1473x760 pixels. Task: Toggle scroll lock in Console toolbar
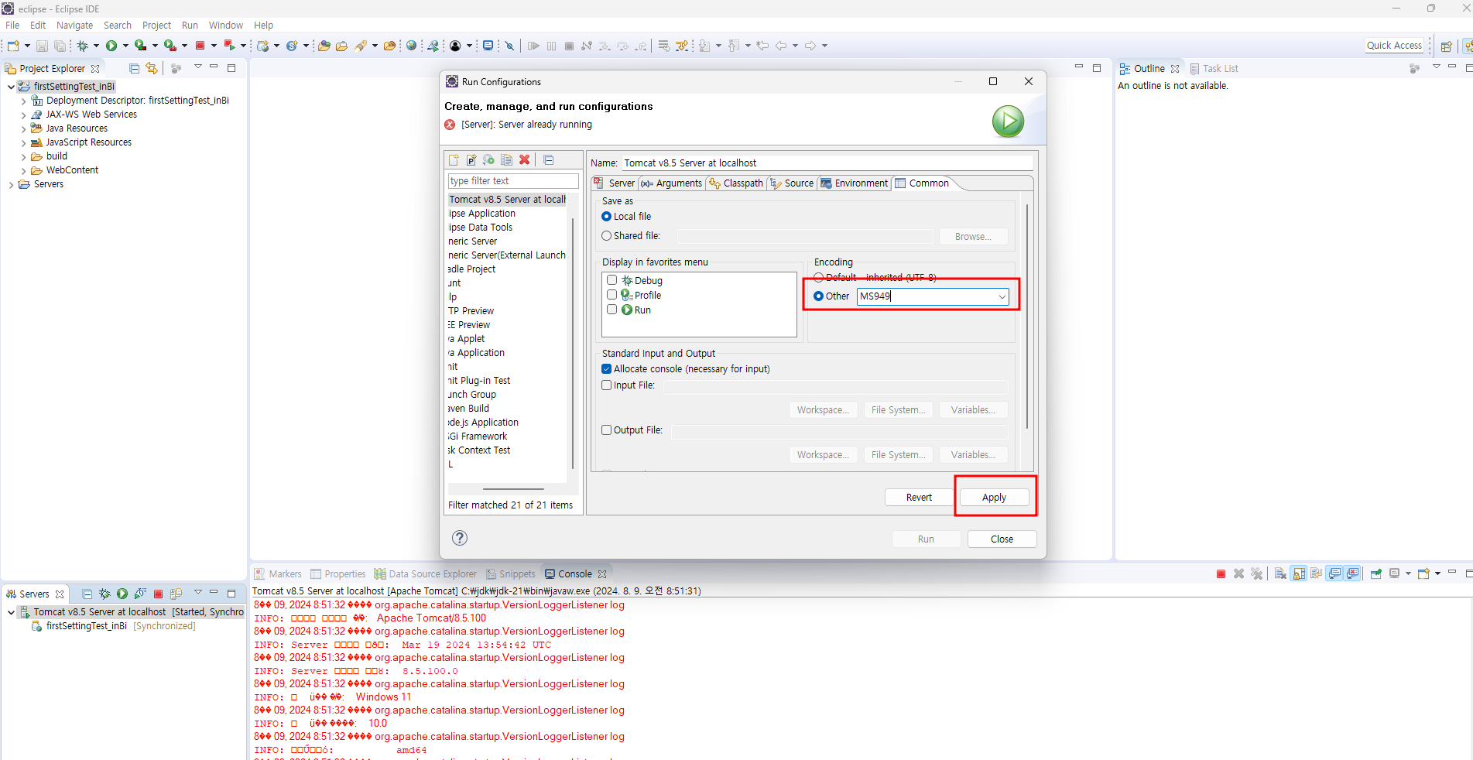[x=1299, y=573]
